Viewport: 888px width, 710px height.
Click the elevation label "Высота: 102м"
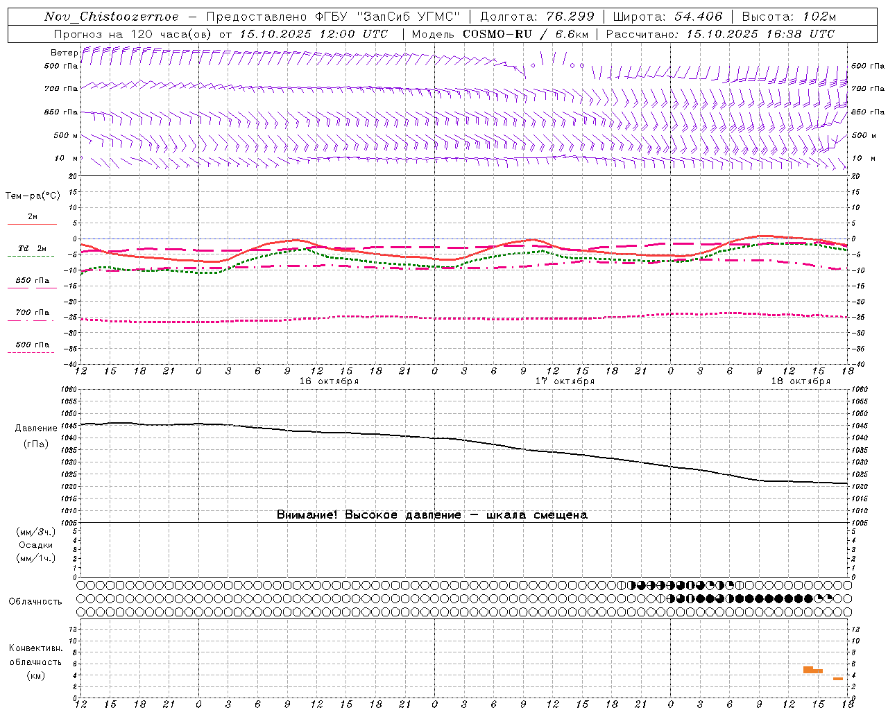coord(789,17)
